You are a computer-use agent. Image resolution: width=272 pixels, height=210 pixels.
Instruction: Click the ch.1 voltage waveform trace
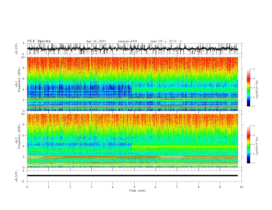(132, 49)
